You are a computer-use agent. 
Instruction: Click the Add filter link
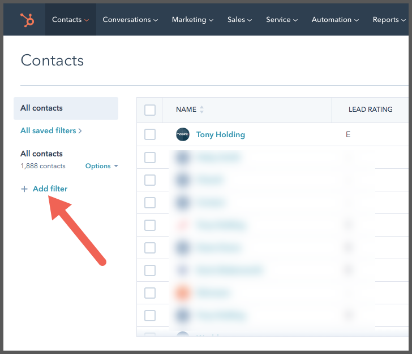pyautogui.click(x=50, y=189)
